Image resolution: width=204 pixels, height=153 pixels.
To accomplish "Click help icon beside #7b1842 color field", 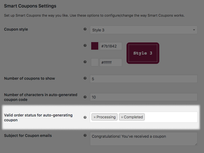I will (85, 46).
